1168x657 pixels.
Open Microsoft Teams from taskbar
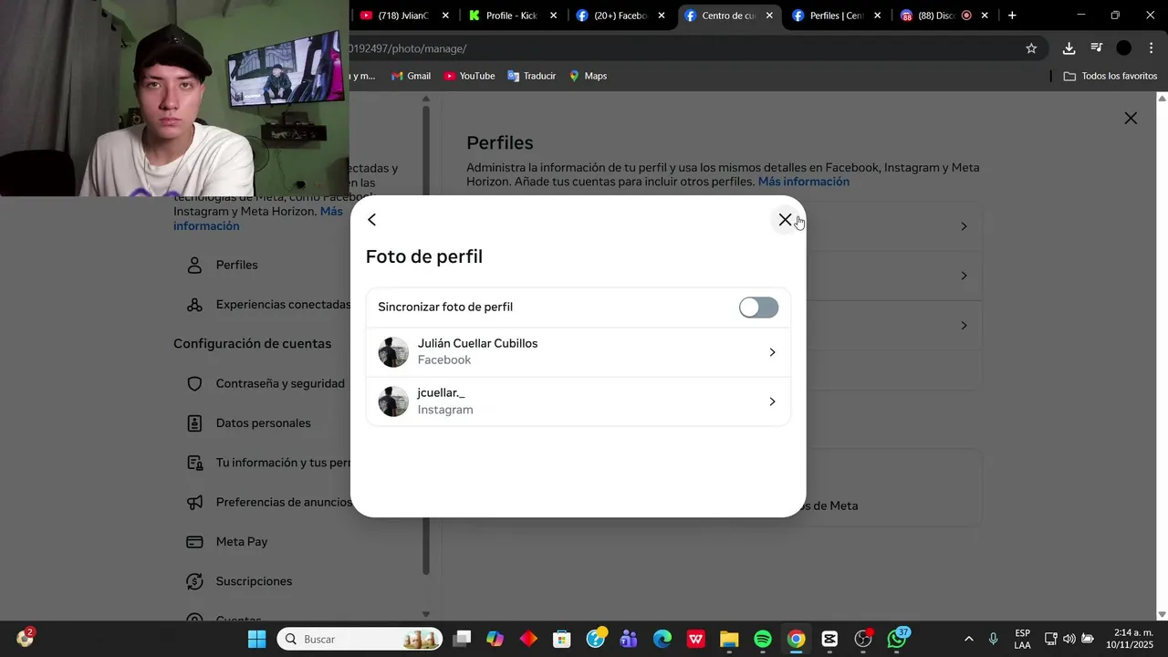coord(629,639)
